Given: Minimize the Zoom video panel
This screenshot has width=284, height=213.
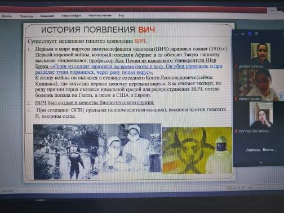Looking at the screenshot, I should [236, 34].
